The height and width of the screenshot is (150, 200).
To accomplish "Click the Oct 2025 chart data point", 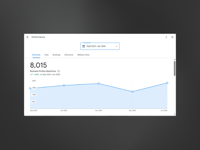I will [x=64, y=85].
